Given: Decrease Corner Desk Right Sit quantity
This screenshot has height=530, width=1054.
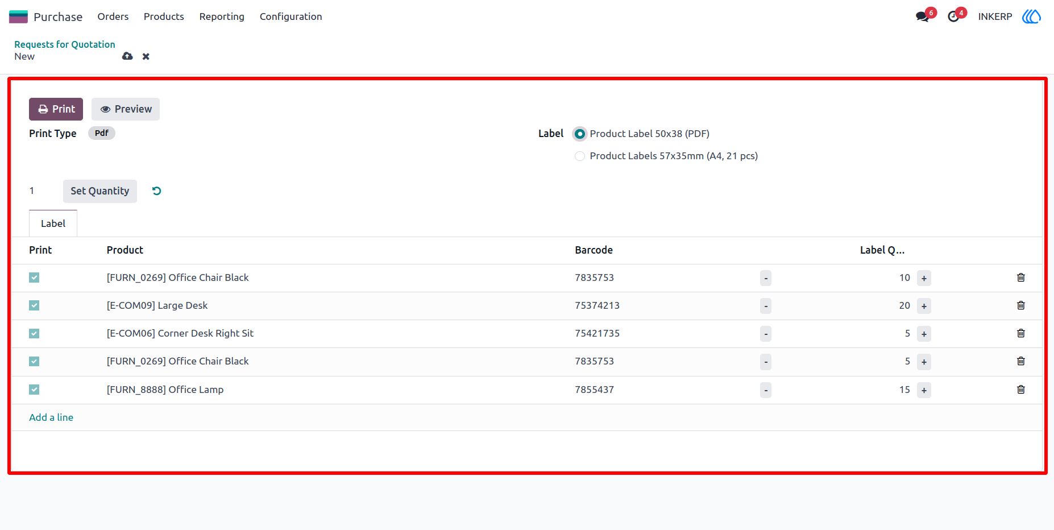Looking at the screenshot, I should coord(766,334).
